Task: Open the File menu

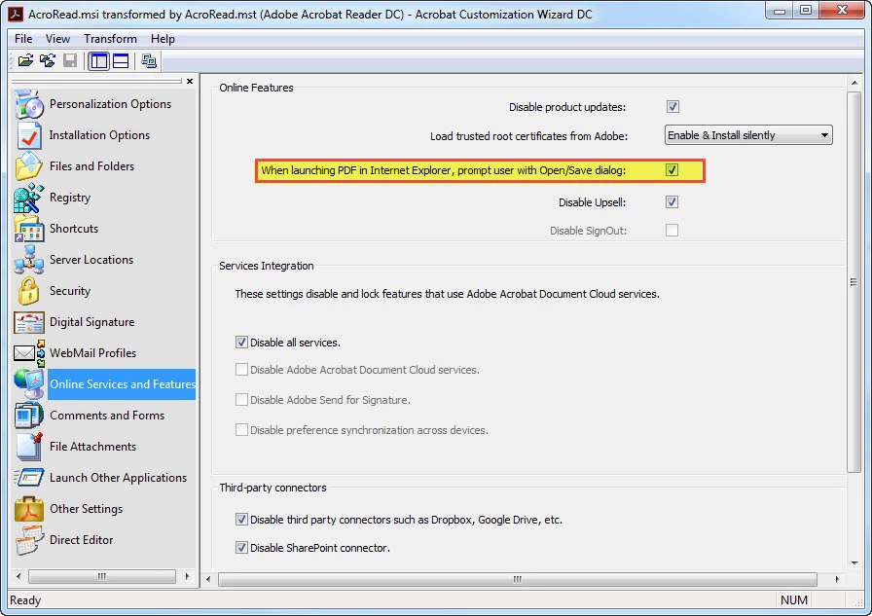Action: (23, 39)
